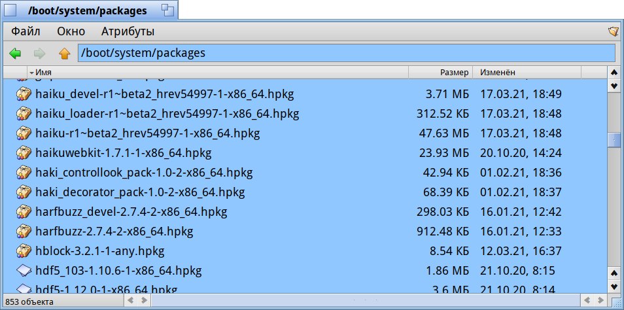Image resolution: width=624 pixels, height=310 pixels.
Task: Click top up-arrow of vertical scrollbar
Action: pos(614,73)
